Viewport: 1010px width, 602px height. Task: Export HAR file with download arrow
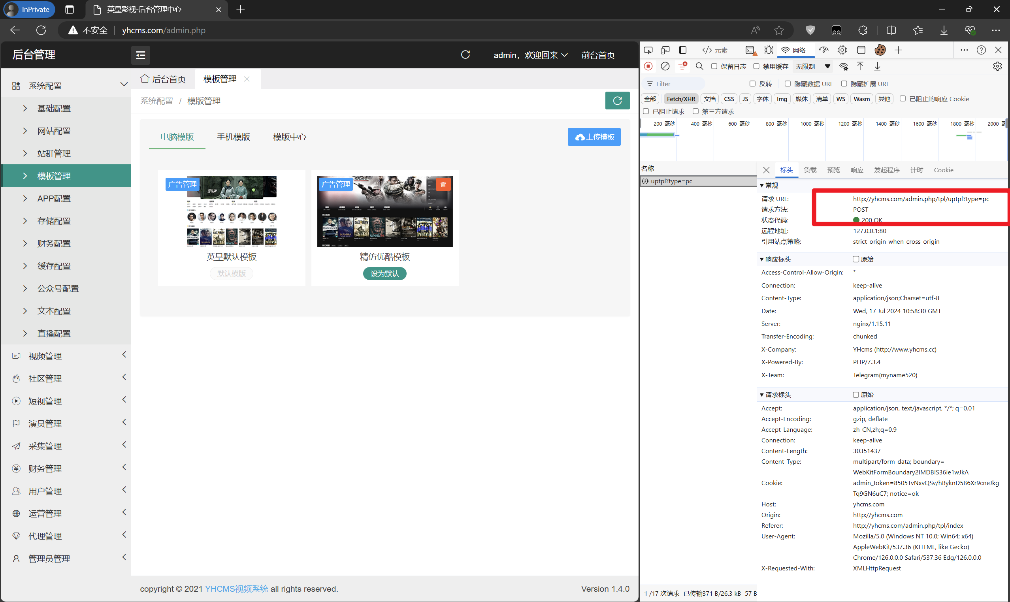877,66
